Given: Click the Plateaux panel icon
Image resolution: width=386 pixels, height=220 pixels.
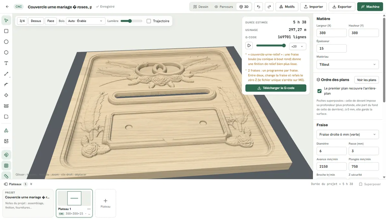Looking at the screenshot, I should [6, 184].
